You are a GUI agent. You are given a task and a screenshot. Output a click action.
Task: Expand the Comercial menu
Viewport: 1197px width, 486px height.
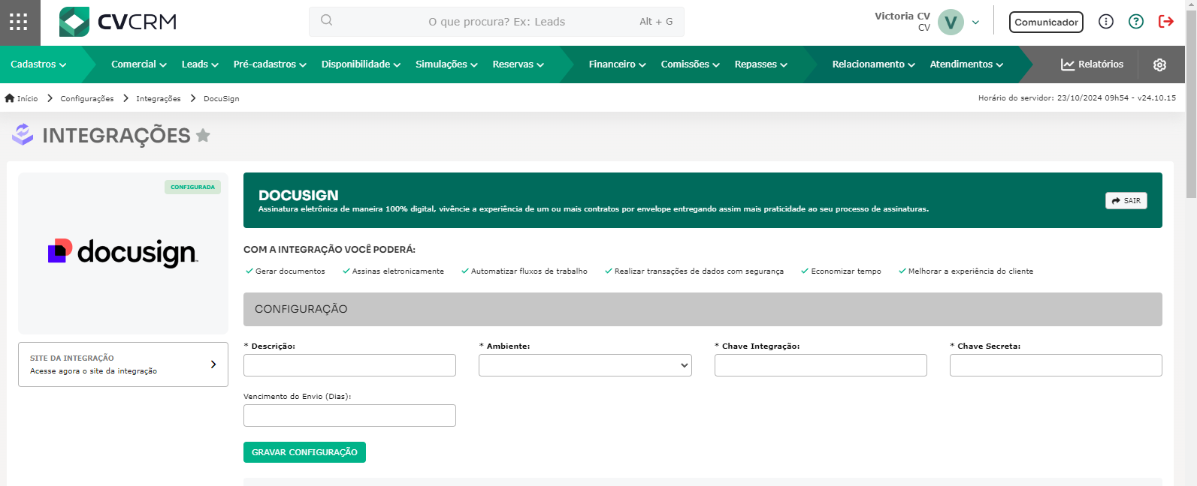[139, 64]
